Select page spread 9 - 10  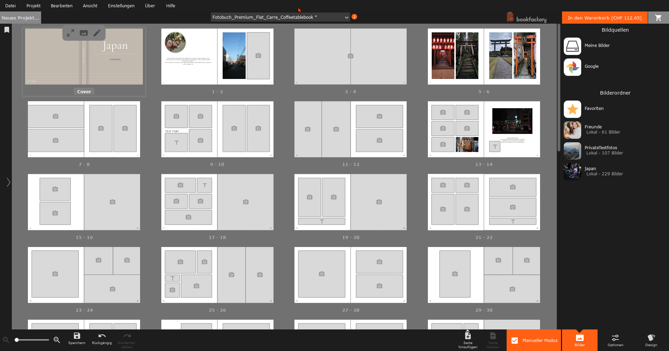217,129
